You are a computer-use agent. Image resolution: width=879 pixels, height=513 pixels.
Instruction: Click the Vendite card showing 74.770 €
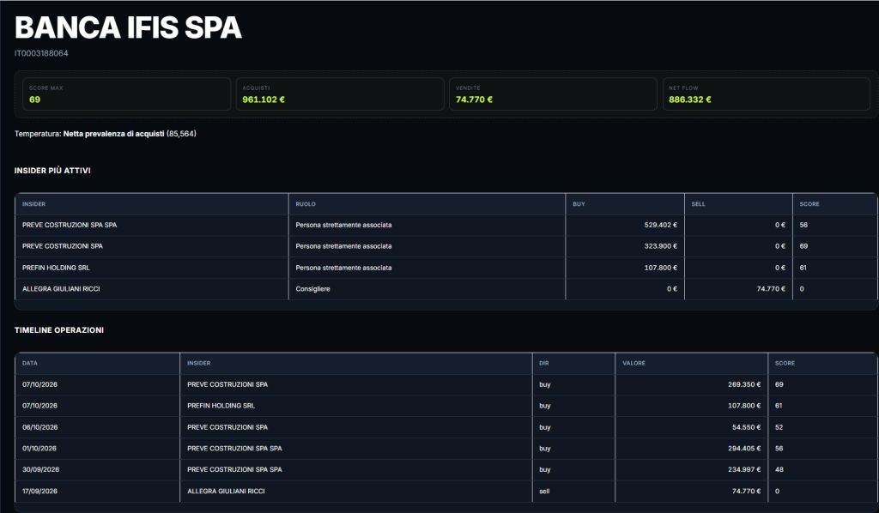click(553, 94)
